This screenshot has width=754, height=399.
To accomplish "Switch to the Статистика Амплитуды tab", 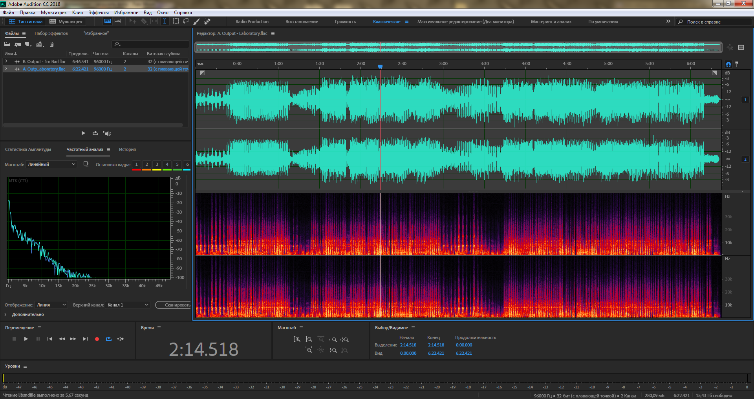I will click(x=28, y=149).
